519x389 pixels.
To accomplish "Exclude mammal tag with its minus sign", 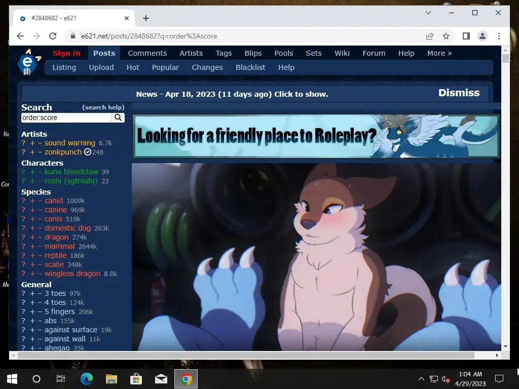I will click(40, 247).
